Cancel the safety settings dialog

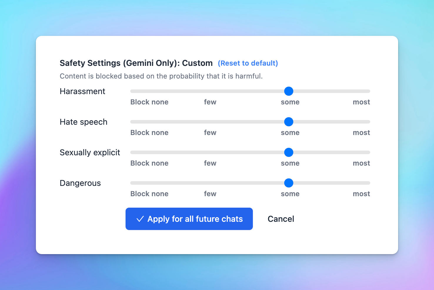pos(281,219)
